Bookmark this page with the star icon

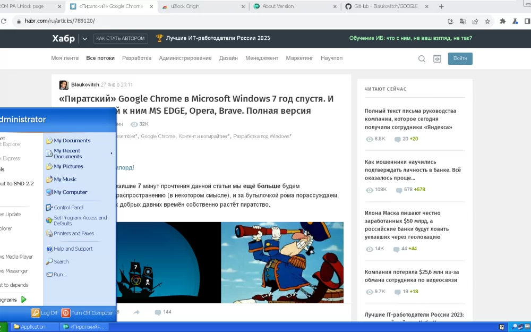(487, 21)
